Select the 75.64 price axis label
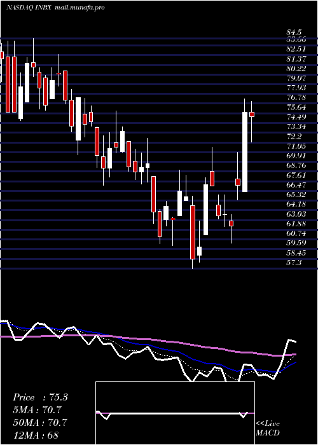Viewport: 318px width, 445px height. pos(296,107)
